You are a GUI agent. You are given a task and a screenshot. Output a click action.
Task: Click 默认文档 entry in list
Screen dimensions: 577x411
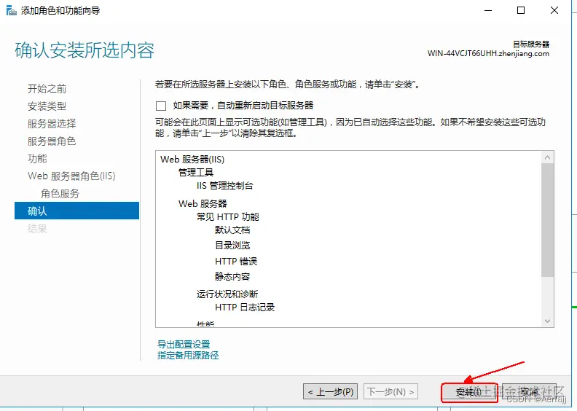[x=232, y=230]
